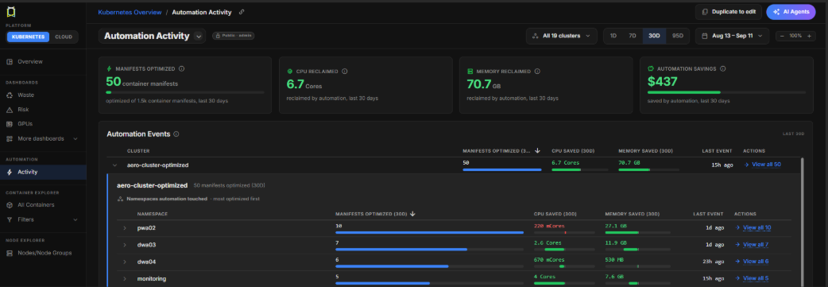Switch platform toggle to Cloud
Screen dimensions: 828x287
(64, 37)
